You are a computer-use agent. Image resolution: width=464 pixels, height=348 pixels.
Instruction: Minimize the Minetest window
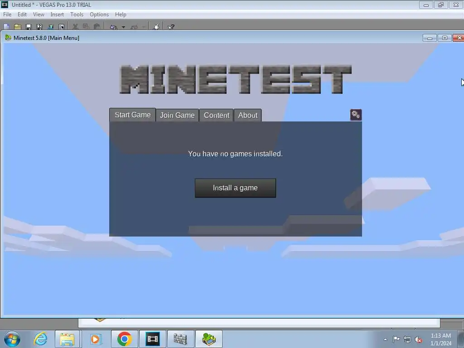click(x=430, y=38)
